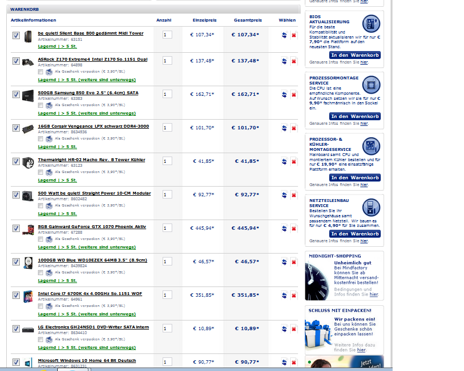Image resolution: width=464 pixels, height=371 pixels.
Task: Open stock status link for Corsair Vengeance
Action: pyautogui.click(x=57, y=147)
